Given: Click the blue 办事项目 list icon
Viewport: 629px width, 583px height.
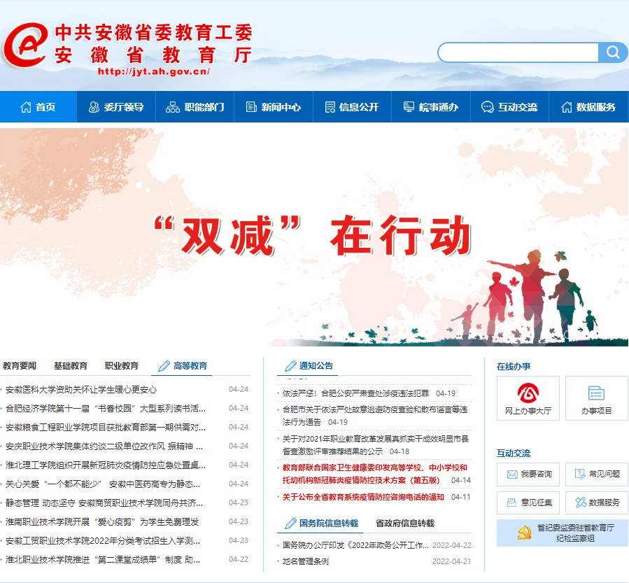Looking at the screenshot, I should click(x=596, y=393).
